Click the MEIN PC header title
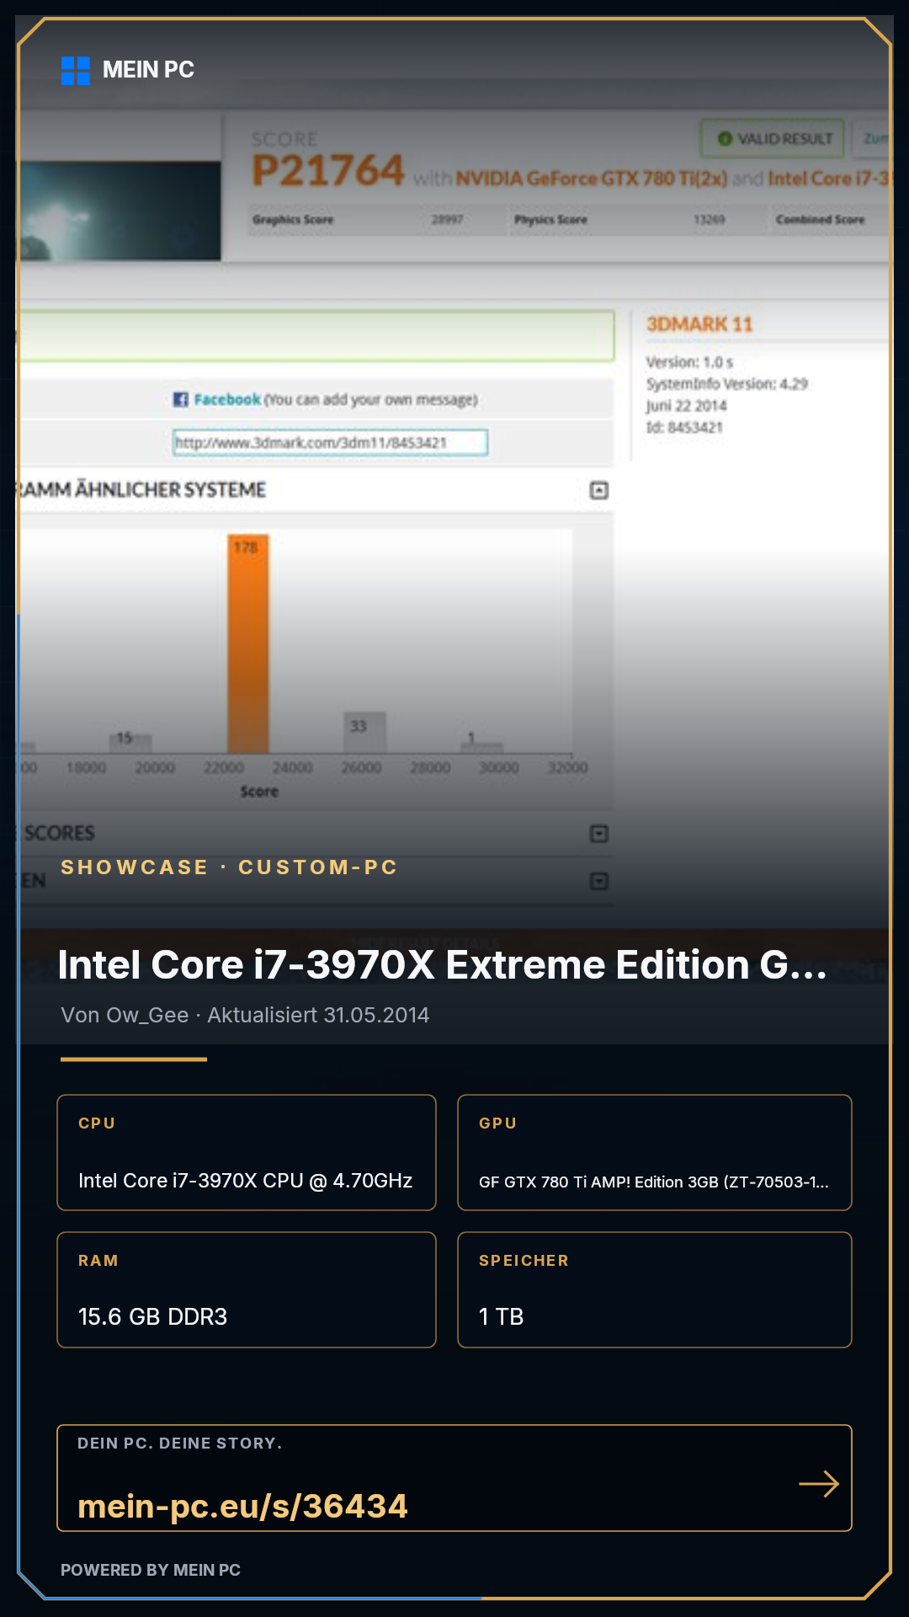The image size is (909, 1617). pos(148,70)
